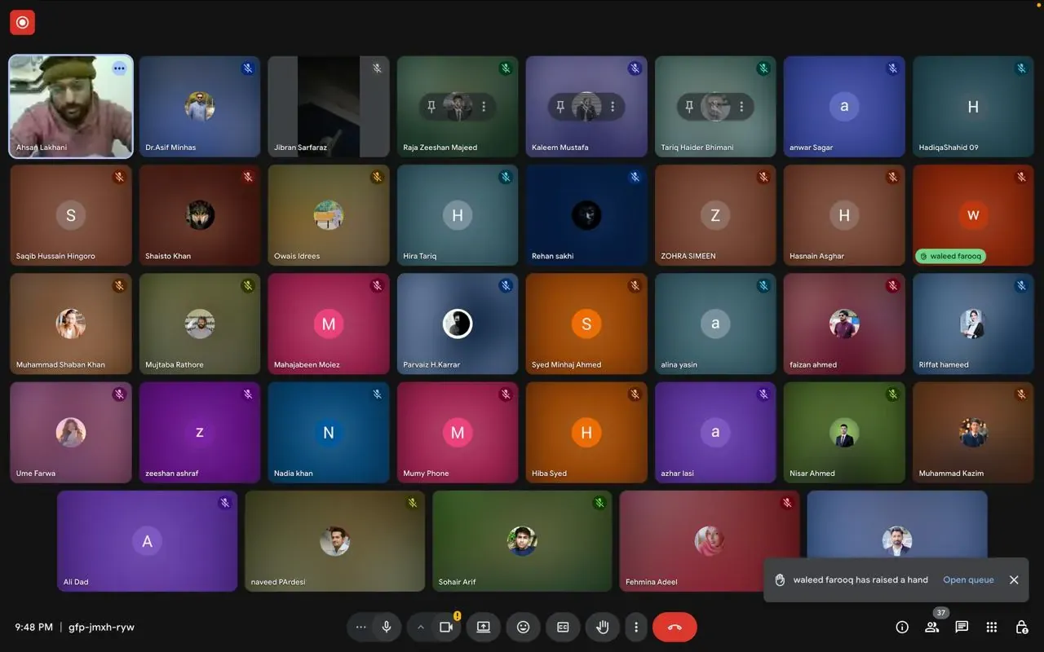Raise hand using the hand icon
The height and width of the screenshot is (652, 1044).
pyautogui.click(x=603, y=627)
